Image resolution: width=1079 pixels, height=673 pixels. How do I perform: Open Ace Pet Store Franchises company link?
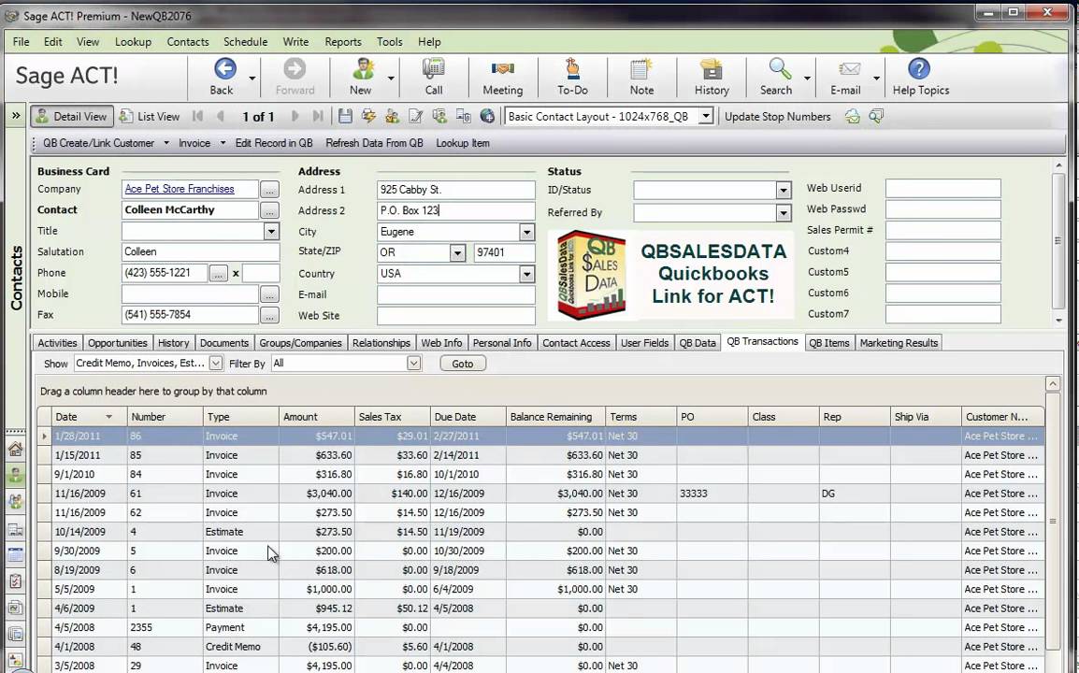point(179,189)
